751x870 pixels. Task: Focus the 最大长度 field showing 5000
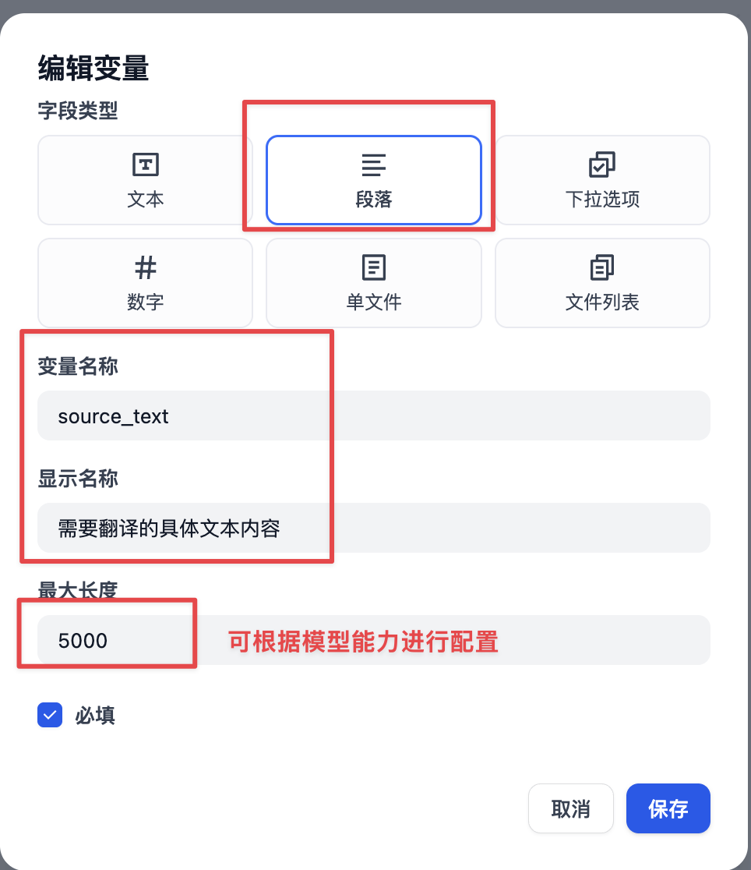pyautogui.click(x=374, y=640)
